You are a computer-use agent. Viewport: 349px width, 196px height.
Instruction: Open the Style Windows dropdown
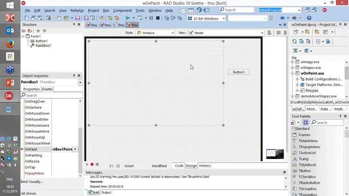click(155, 33)
